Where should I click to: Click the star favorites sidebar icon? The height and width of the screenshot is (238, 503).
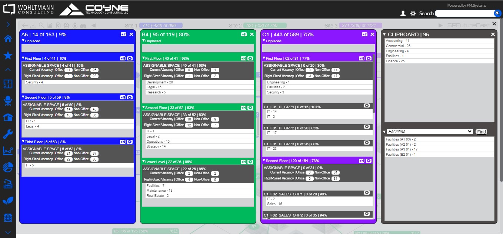pos(8,56)
